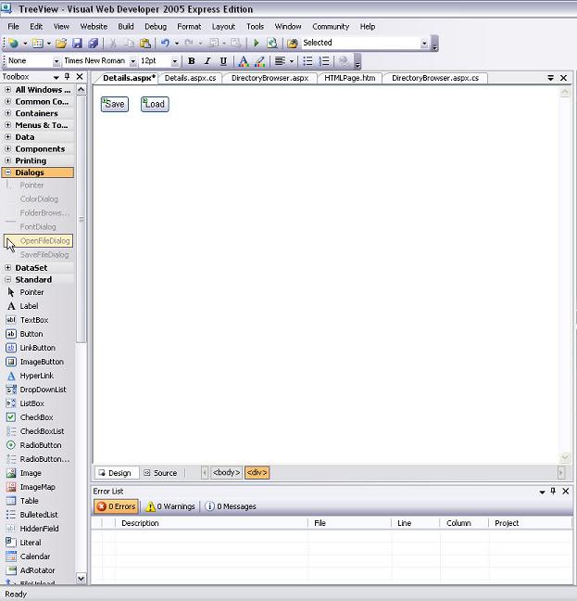Image resolution: width=577 pixels, height=601 pixels.
Task: Collapse the Dialogs toolbox group
Action: [x=7, y=173]
